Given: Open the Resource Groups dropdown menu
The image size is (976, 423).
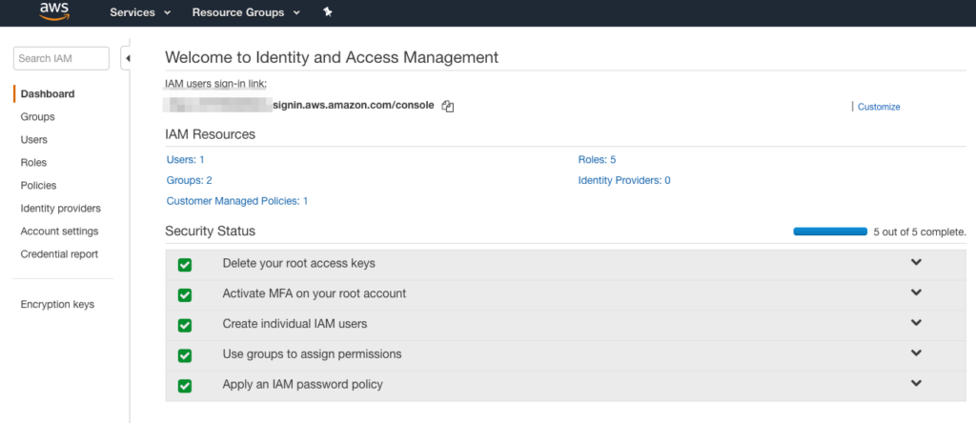Looking at the screenshot, I should (x=246, y=12).
